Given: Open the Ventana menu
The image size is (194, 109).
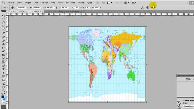Looking at the screenshot, I should (81, 3).
